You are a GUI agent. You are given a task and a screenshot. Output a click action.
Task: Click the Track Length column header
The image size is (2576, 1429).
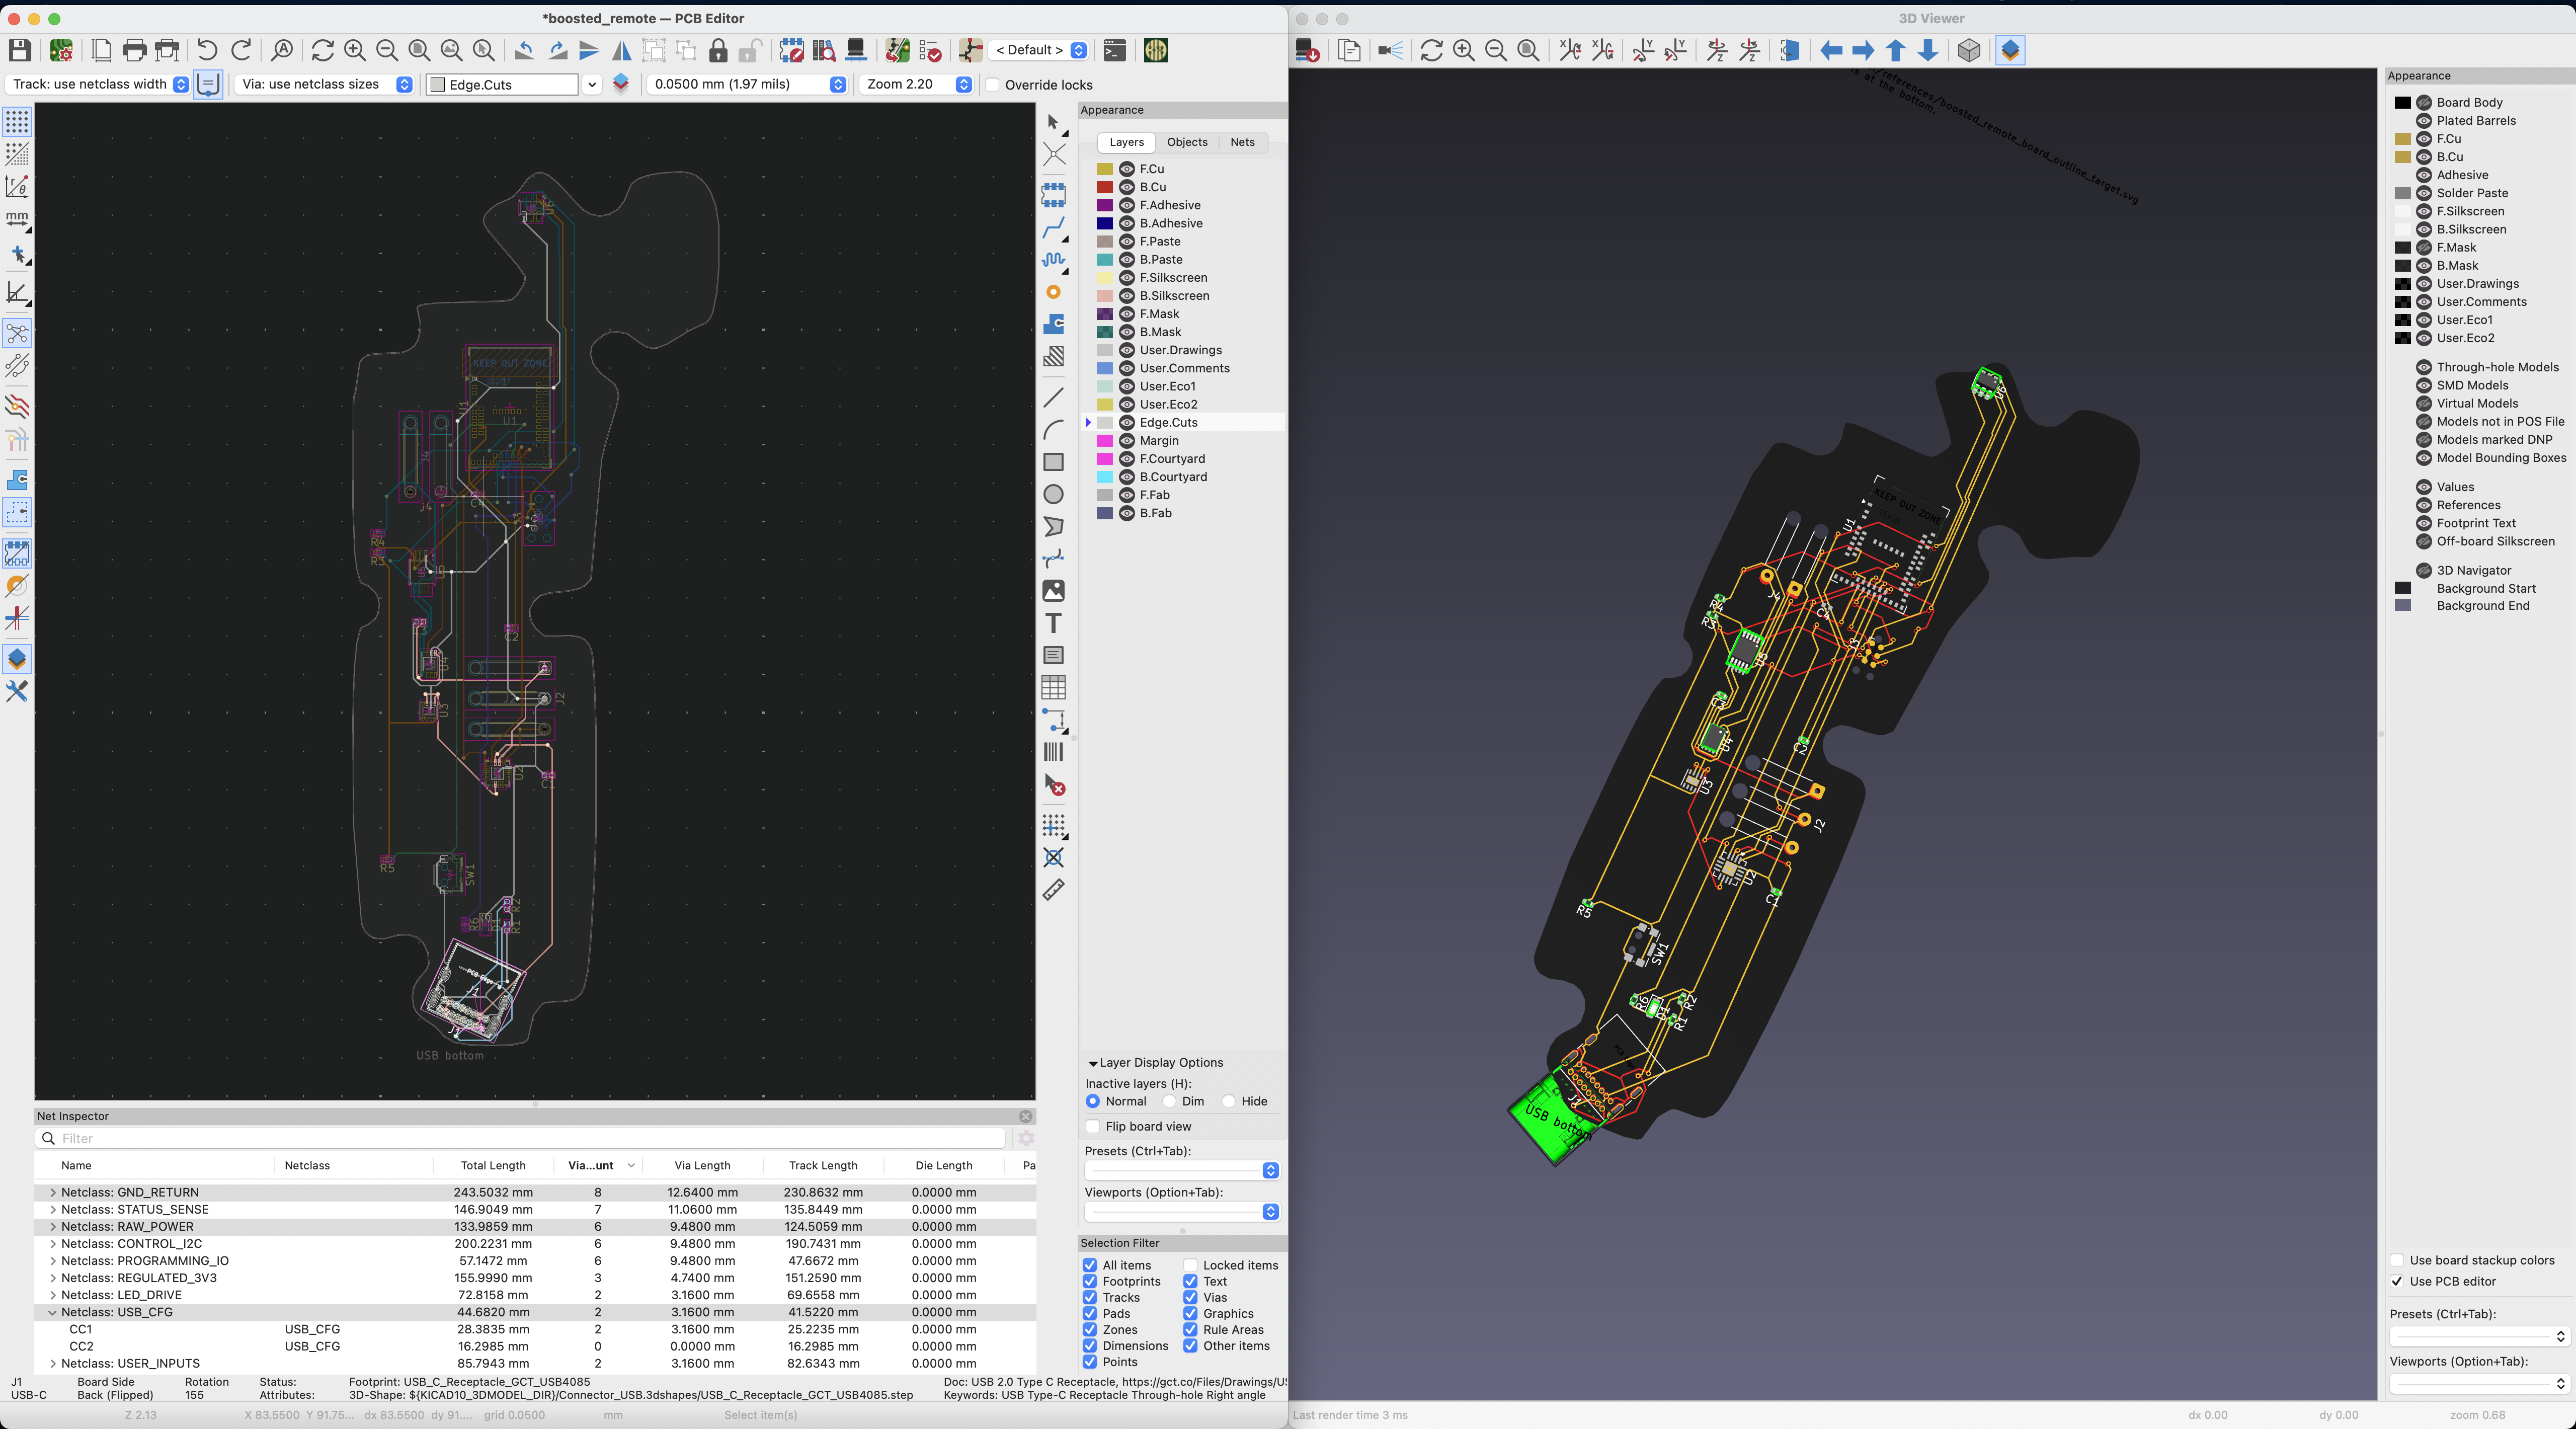click(822, 1165)
